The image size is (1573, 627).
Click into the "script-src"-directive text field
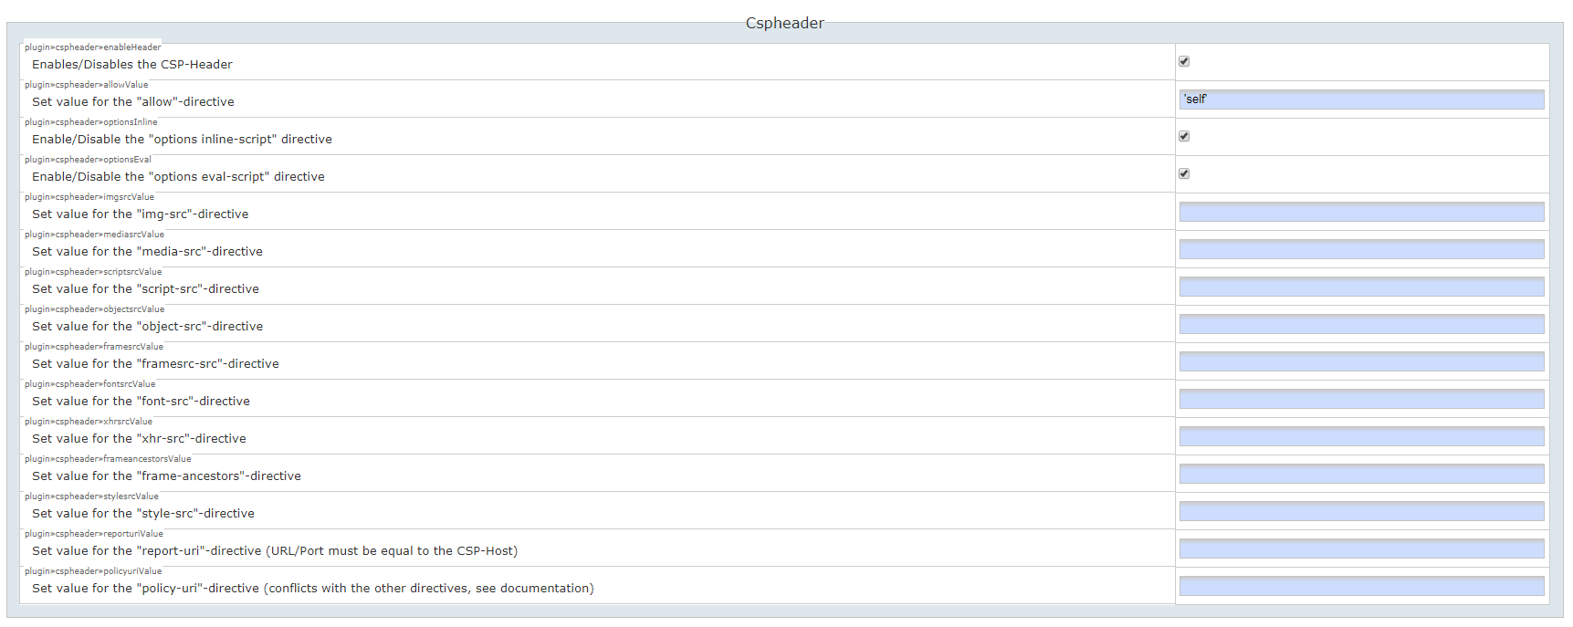tap(1360, 287)
